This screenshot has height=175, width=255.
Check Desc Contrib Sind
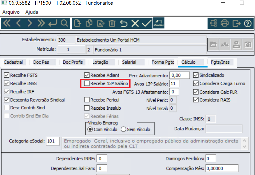7,107
